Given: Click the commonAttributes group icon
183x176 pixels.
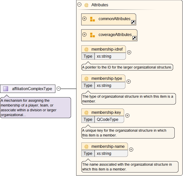Looking at the screenshot, I should (93, 19).
